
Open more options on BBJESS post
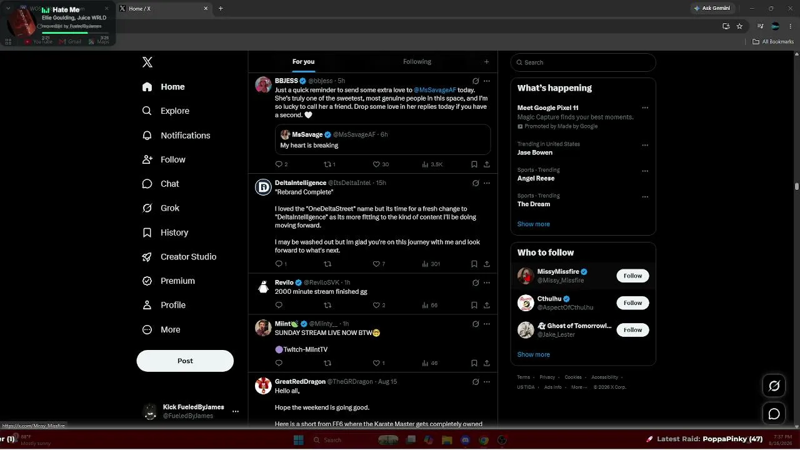tap(487, 81)
